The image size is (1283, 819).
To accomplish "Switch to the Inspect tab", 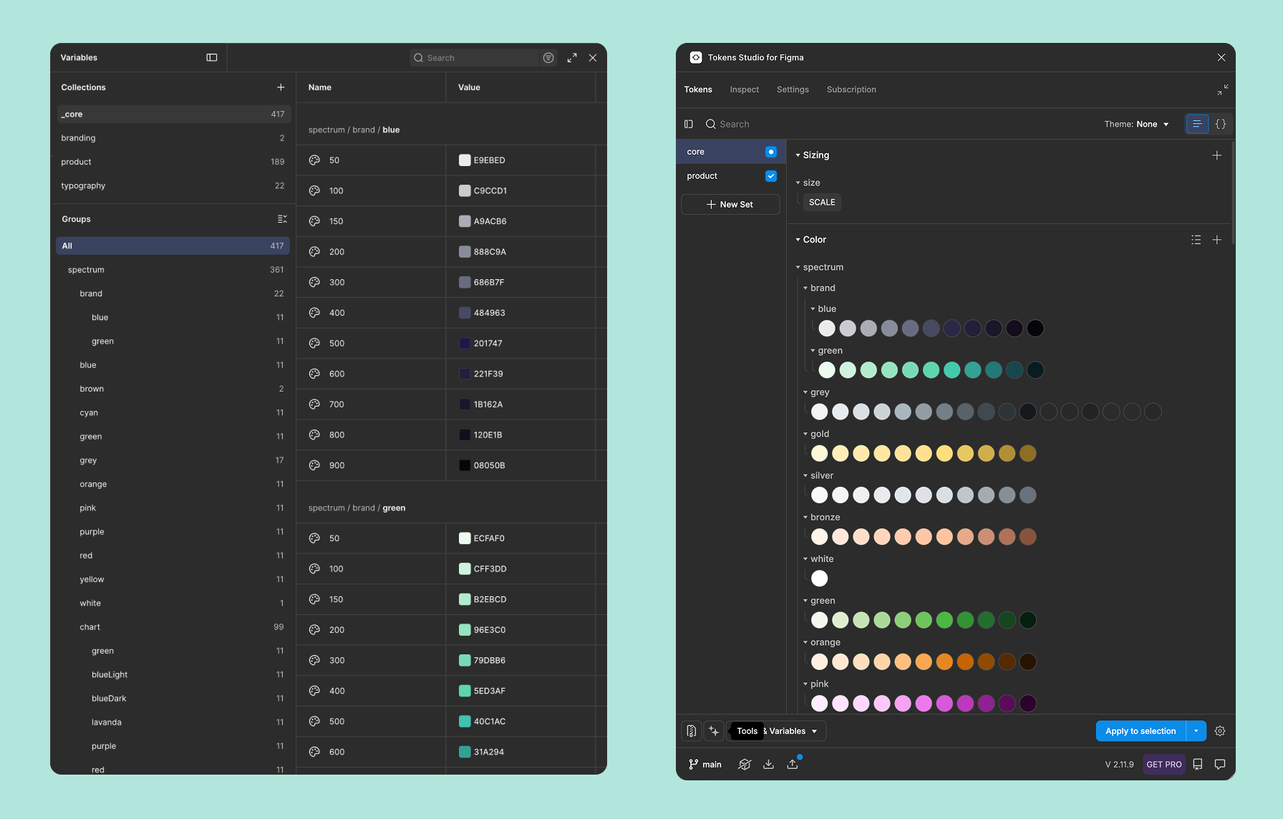I will (x=745, y=89).
